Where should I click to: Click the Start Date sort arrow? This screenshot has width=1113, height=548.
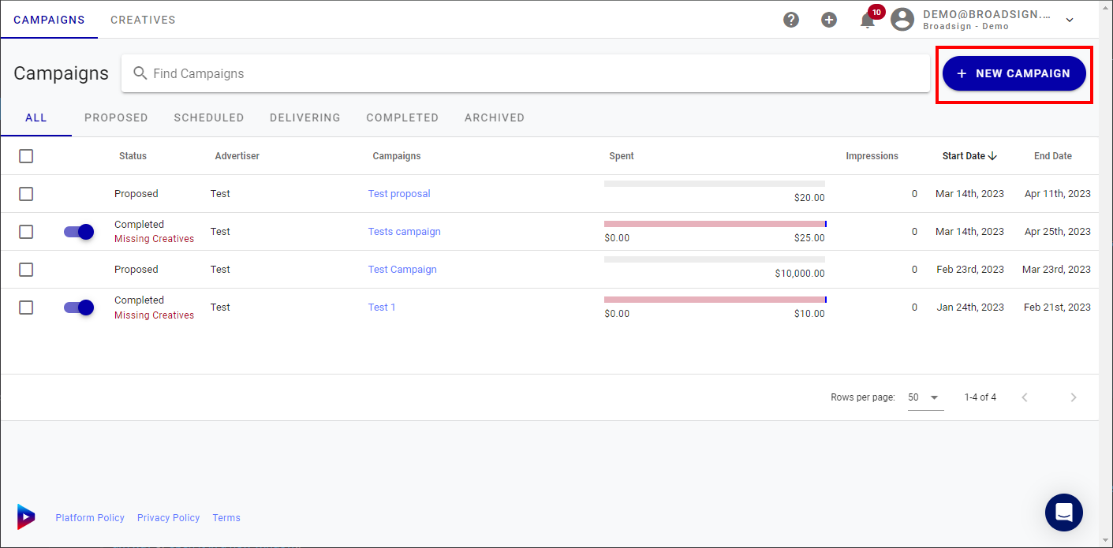pyautogui.click(x=992, y=156)
